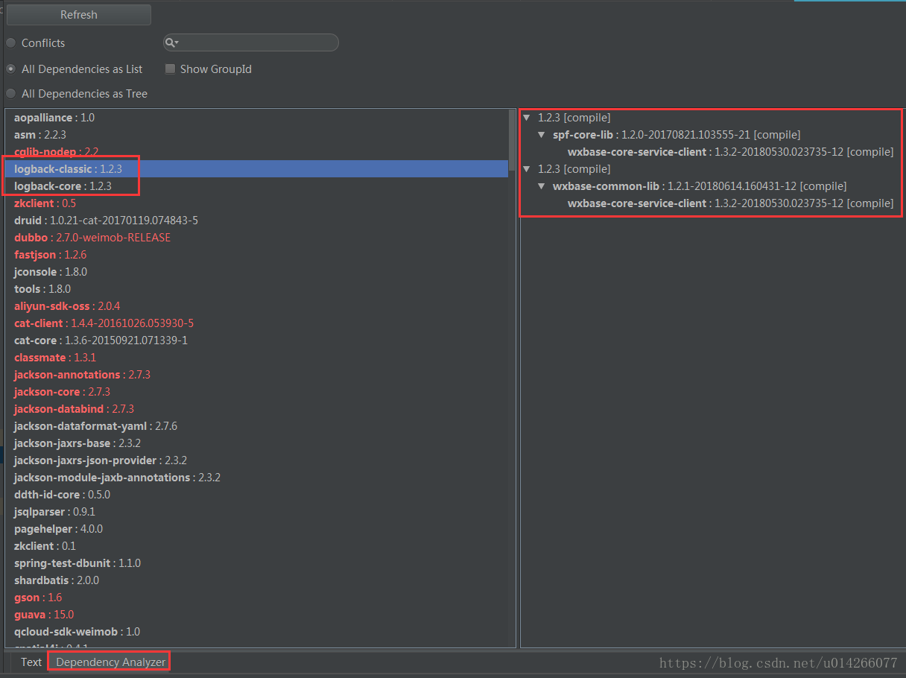Select wxbase-core-service-client under spf-core-lib
The image size is (906, 678).
730,152
